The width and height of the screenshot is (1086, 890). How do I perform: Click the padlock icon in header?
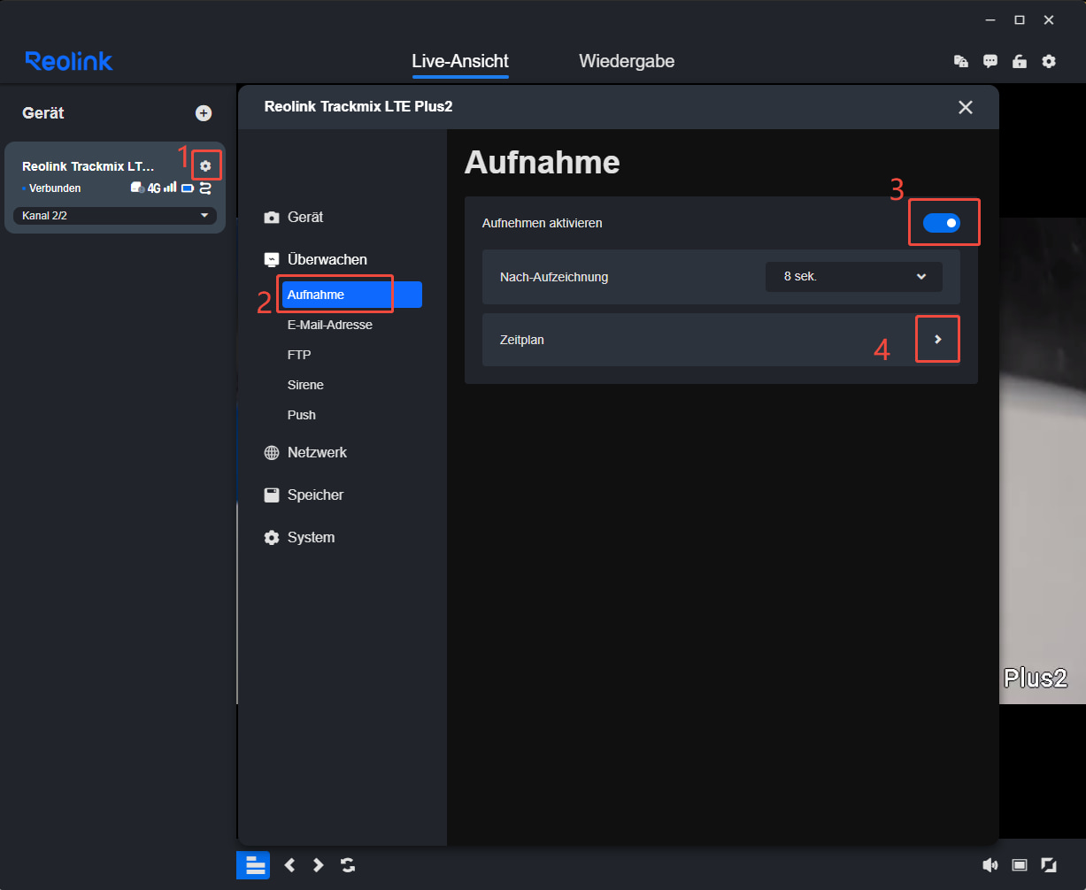coord(1020,61)
